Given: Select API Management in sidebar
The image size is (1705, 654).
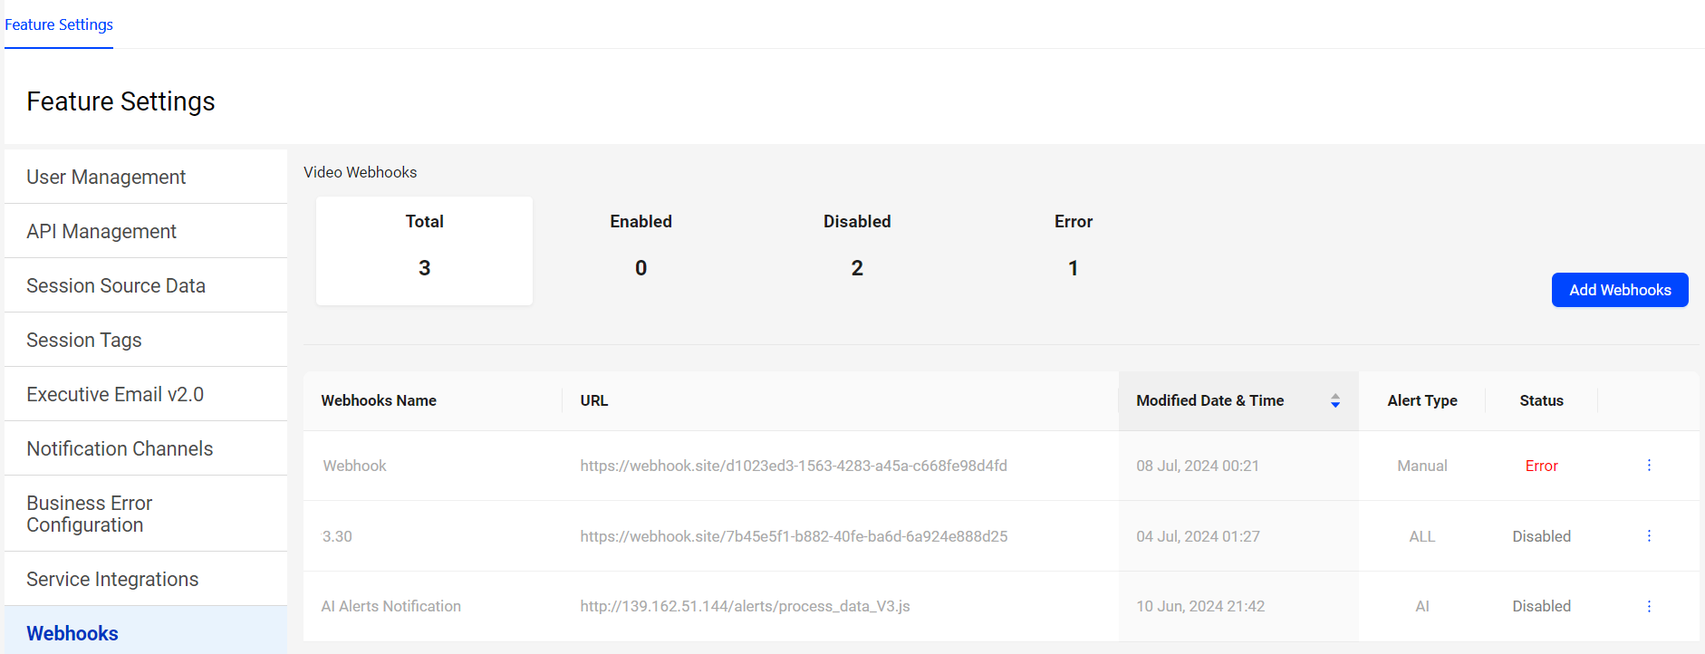Looking at the screenshot, I should pos(101,232).
